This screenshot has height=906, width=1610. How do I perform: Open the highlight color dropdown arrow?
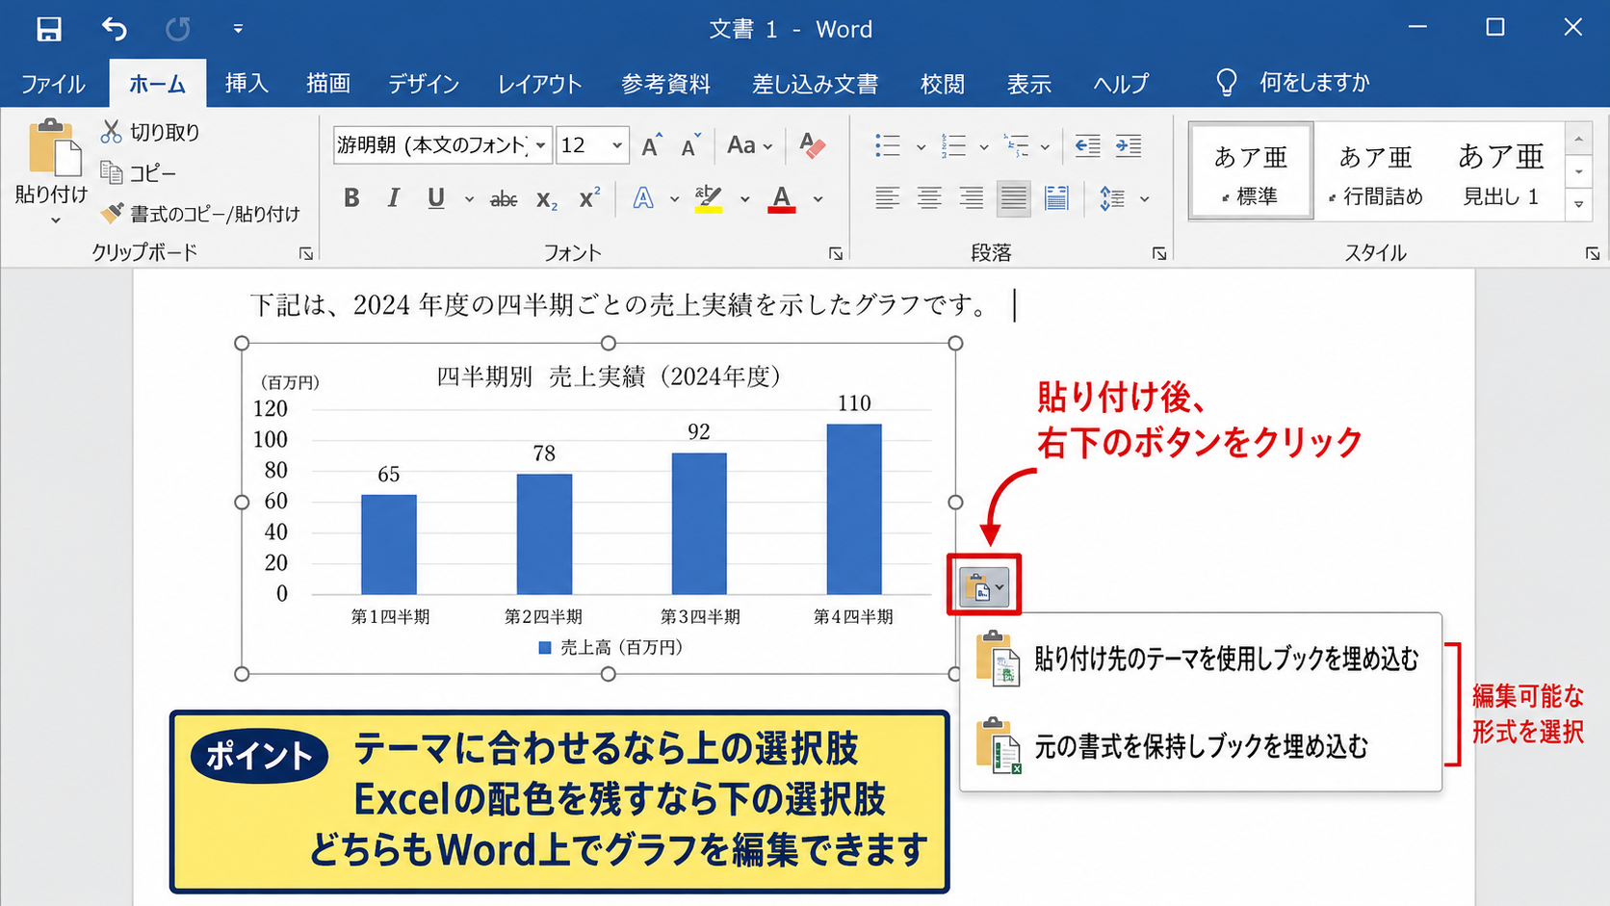(x=744, y=199)
